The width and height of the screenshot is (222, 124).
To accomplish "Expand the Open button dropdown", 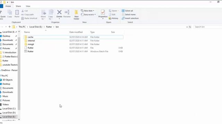I will tap(118, 11).
